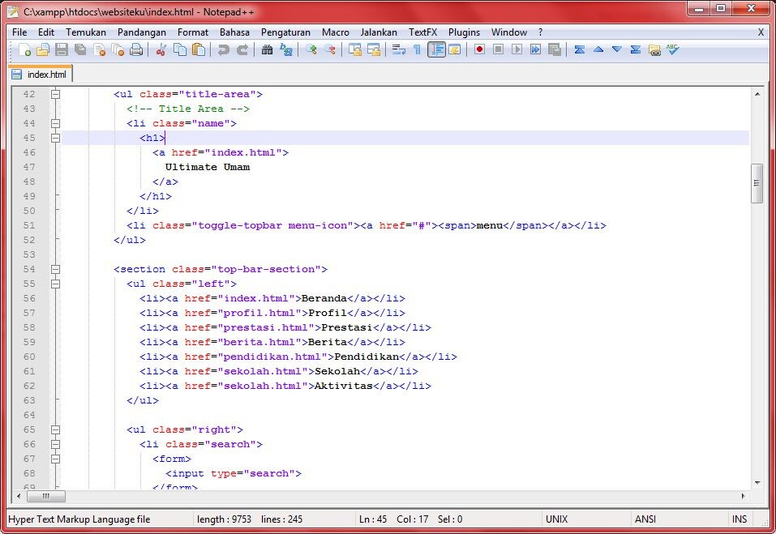Start macro recording with red dot icon

[479, 49]
